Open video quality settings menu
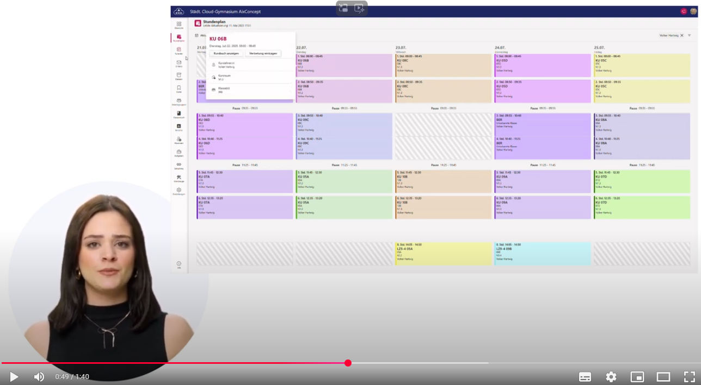This screenshot has width=701, height=385. pos(611,377)
